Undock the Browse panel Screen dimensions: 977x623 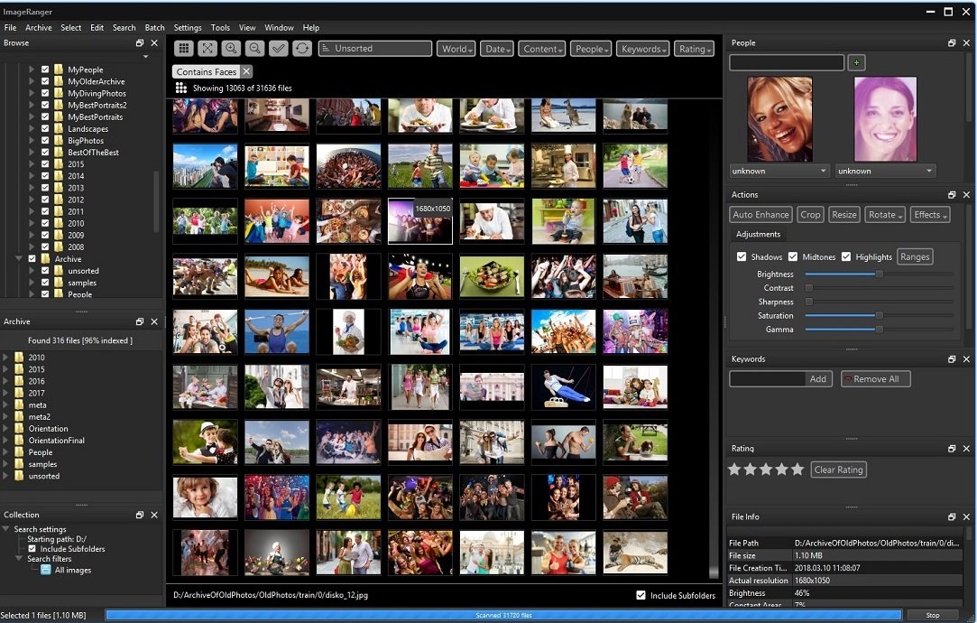tap(140, 43)
